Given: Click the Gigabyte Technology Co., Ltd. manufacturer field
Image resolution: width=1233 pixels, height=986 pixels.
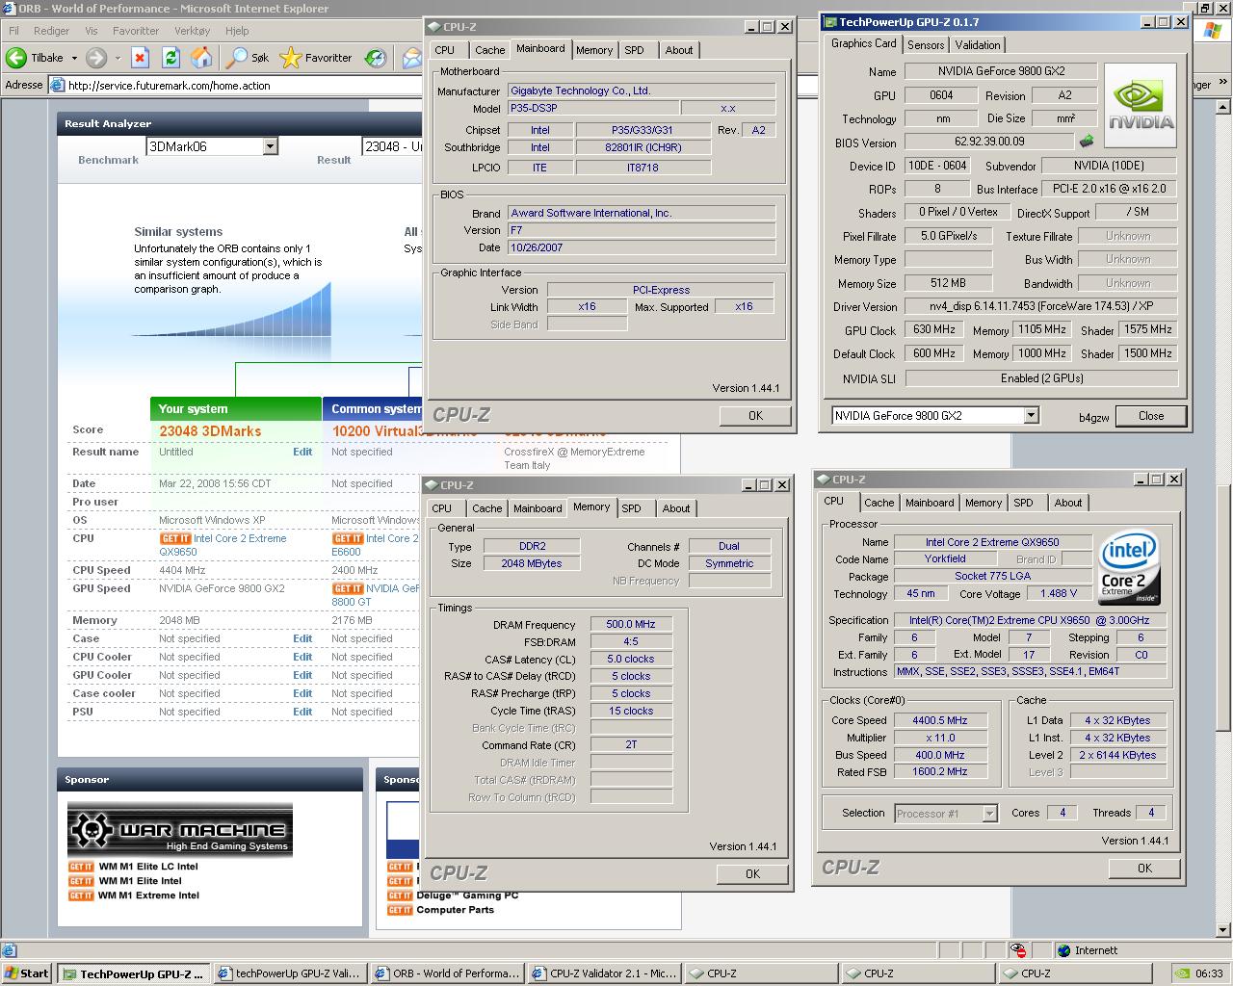Looking at the screenshot, I should (x=642, y=91).
